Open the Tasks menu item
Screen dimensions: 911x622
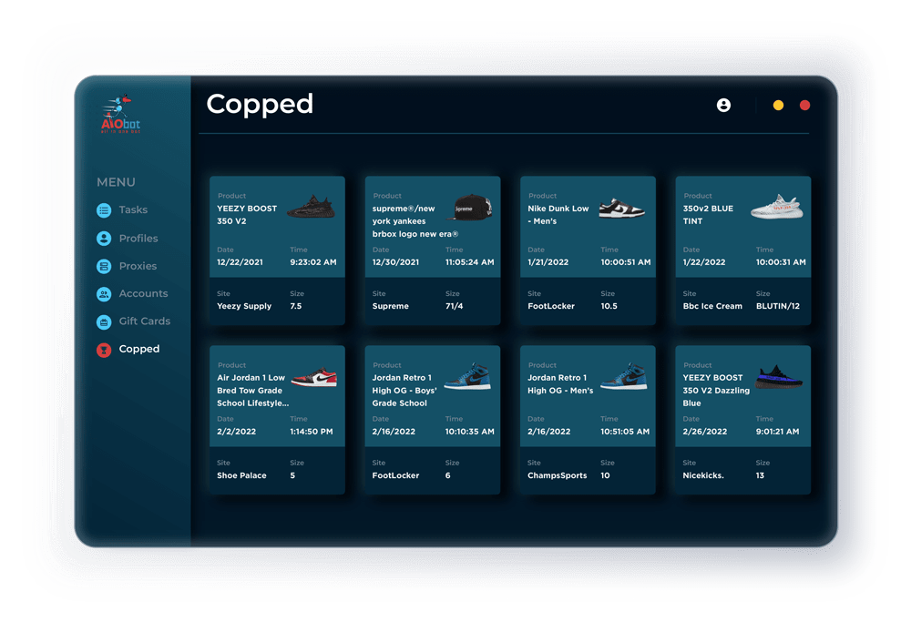[x=133, y=209]
